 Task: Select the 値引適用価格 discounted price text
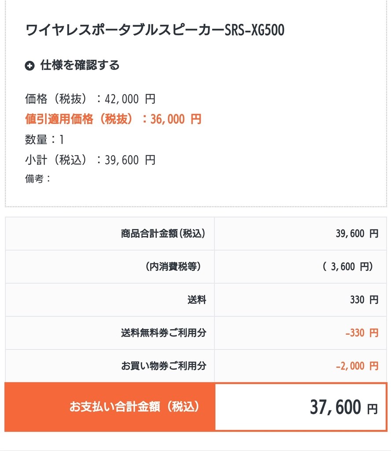tap(113, 119)
